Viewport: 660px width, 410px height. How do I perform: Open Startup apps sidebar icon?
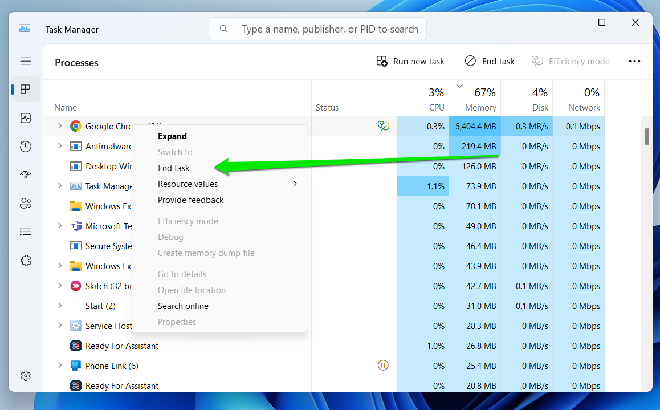click(26, 175)
